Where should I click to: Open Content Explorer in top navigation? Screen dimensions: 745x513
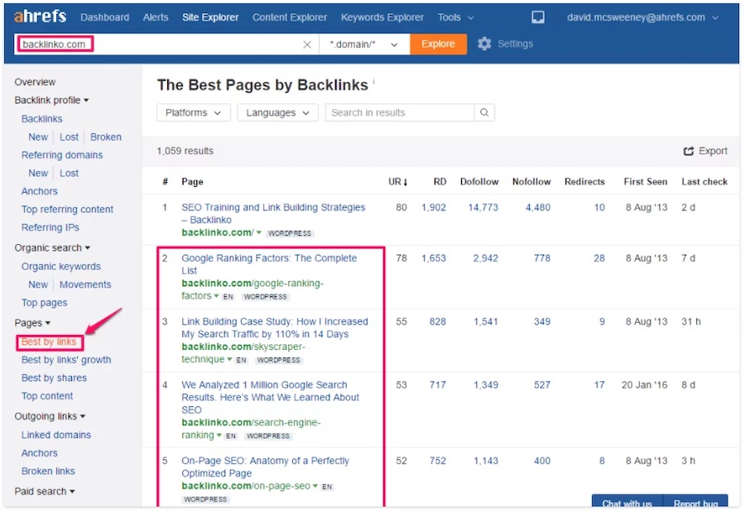coord(290,17)
